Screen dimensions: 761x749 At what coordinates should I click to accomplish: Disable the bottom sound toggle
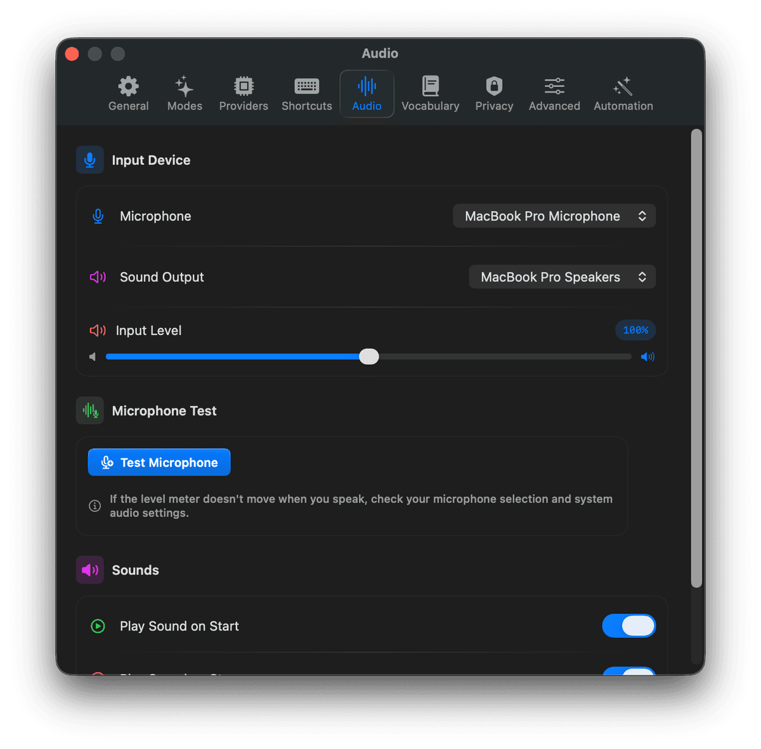[x=628, y=672]
